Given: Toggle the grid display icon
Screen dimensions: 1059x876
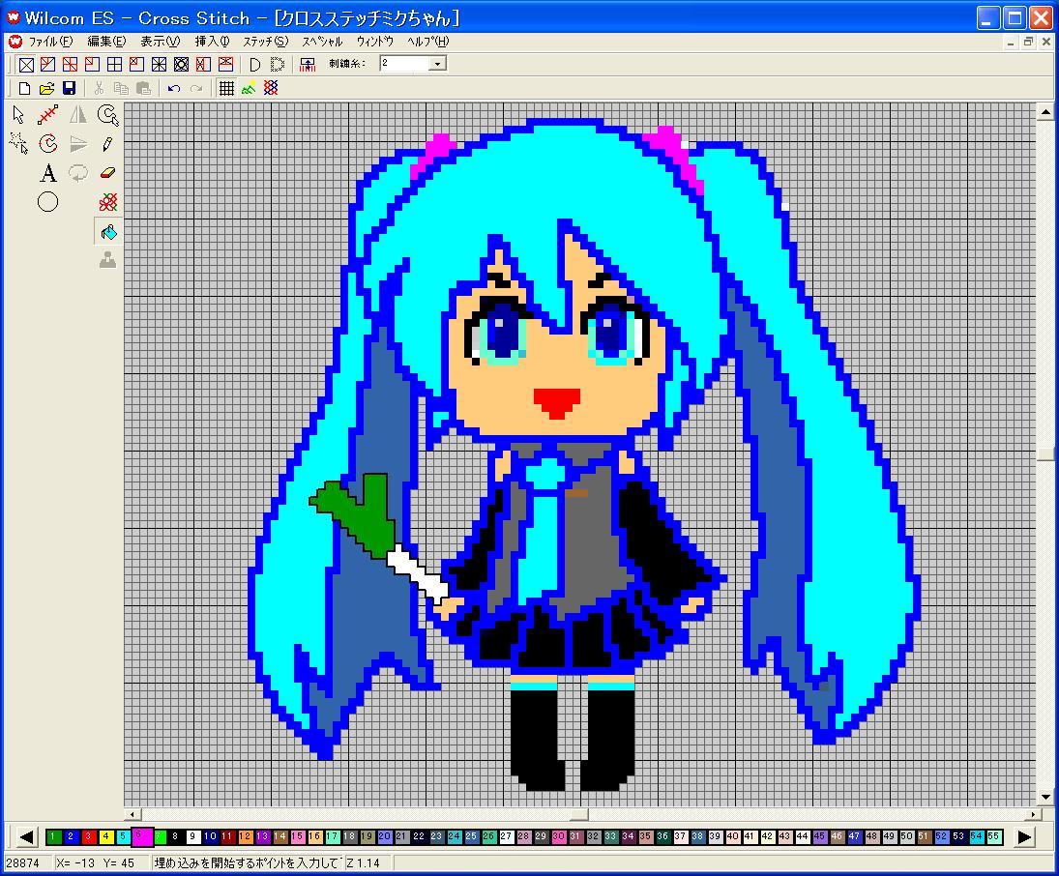Looking at the screenshot, I should [226, 89].
